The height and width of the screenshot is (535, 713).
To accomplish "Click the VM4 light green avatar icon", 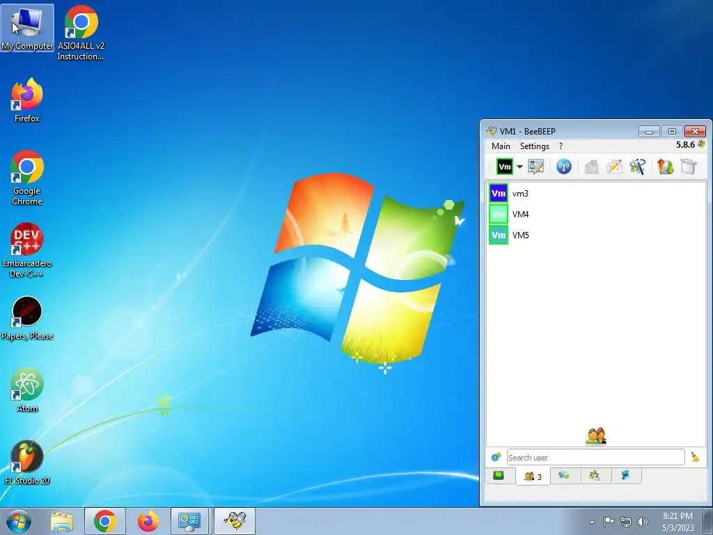I will click(x=499, y=215).
